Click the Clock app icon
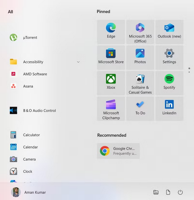Viewport: 194px width, 200px height. click(13, 171)
